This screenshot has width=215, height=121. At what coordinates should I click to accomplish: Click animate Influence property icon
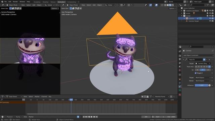pos(212,85)
